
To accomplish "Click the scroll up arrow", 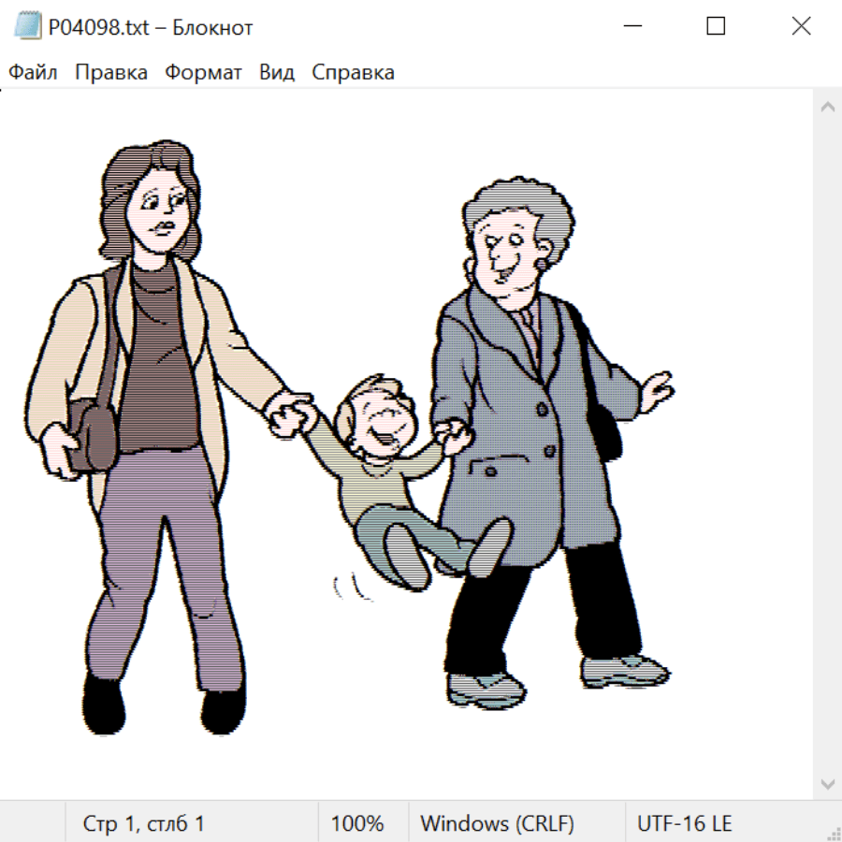I will [x=827, y=107].
